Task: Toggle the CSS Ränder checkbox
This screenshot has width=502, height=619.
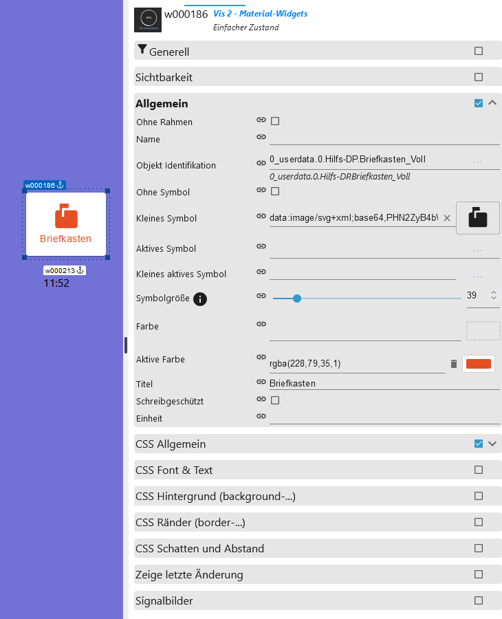Action: [x=479, y=522]
